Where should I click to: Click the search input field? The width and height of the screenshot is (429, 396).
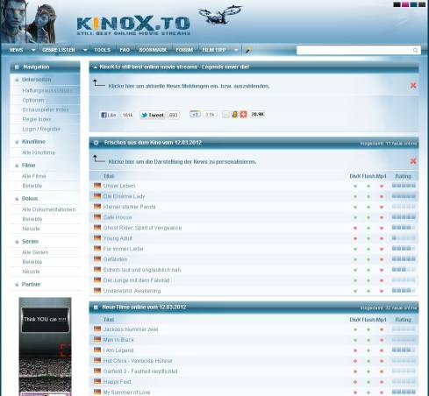tap(354, 50)
